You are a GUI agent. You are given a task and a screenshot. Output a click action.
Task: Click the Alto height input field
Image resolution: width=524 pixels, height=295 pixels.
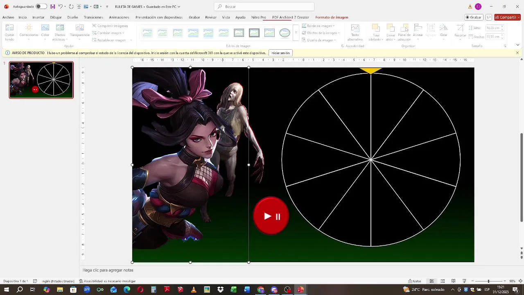495,28
